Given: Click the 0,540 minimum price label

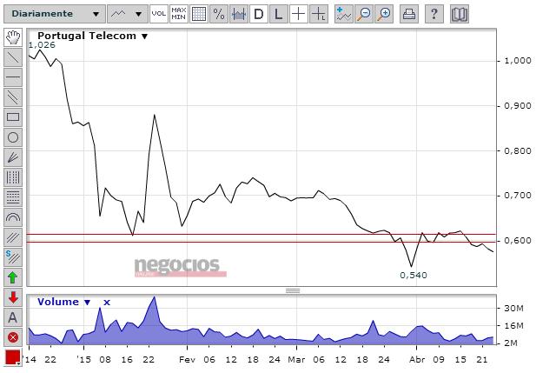Looking at the screenshot, I should coord(414,275).
